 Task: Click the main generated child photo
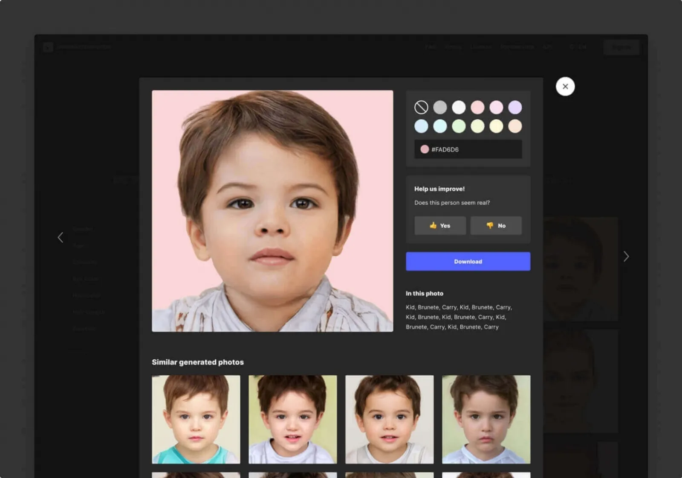[272, 211]
